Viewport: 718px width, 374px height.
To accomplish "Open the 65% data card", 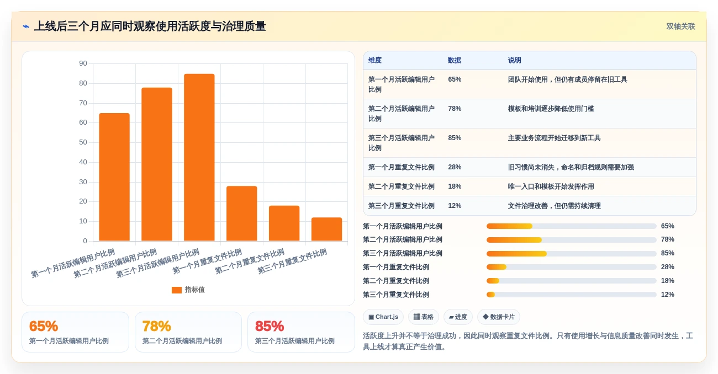I will [75, 332].
